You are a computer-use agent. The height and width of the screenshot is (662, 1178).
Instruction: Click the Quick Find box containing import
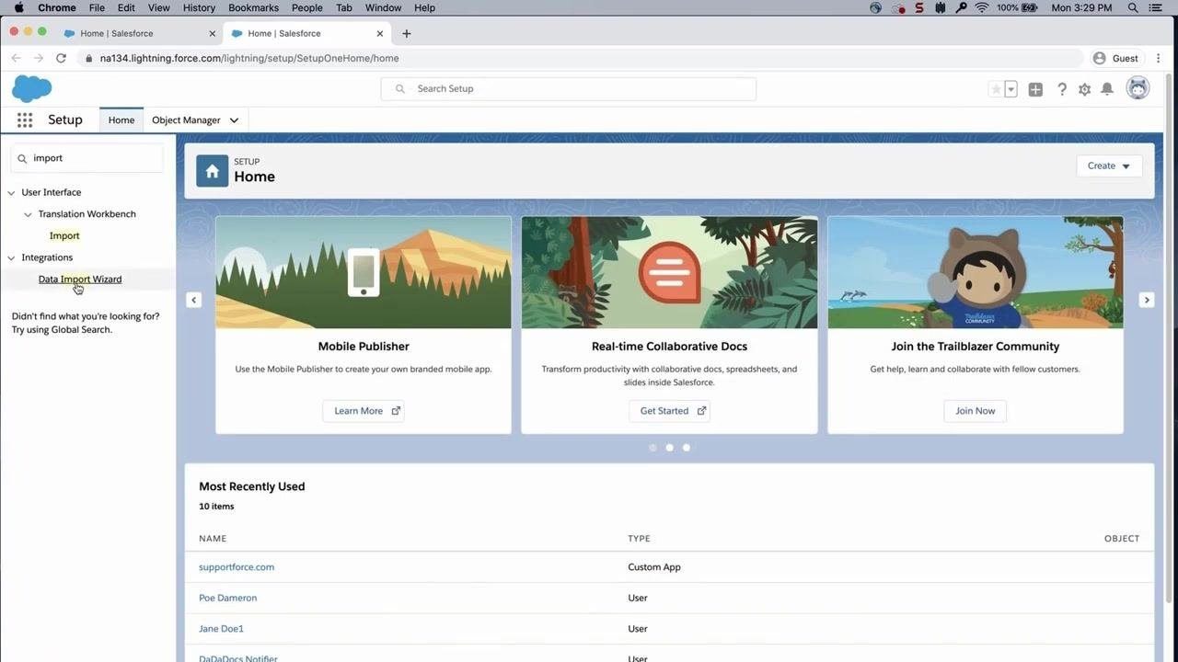87,158
